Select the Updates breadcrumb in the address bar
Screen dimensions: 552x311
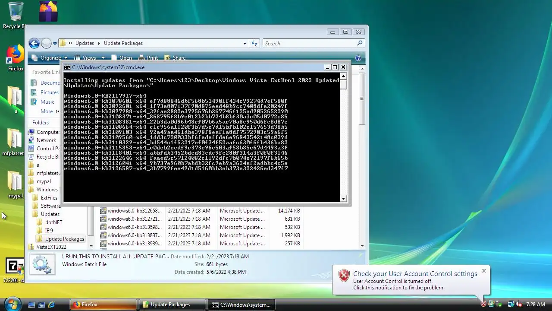pyautogui.click(x=85, y=43)
